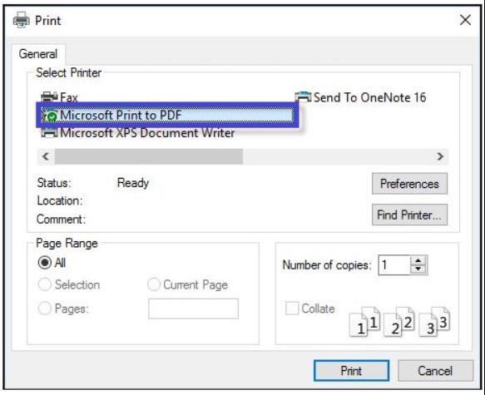Screen dimensions: 485x395
Task: Pick the Send To OneNote 16 printer icon
Action: pyautogui.click(x=303, y=97)
